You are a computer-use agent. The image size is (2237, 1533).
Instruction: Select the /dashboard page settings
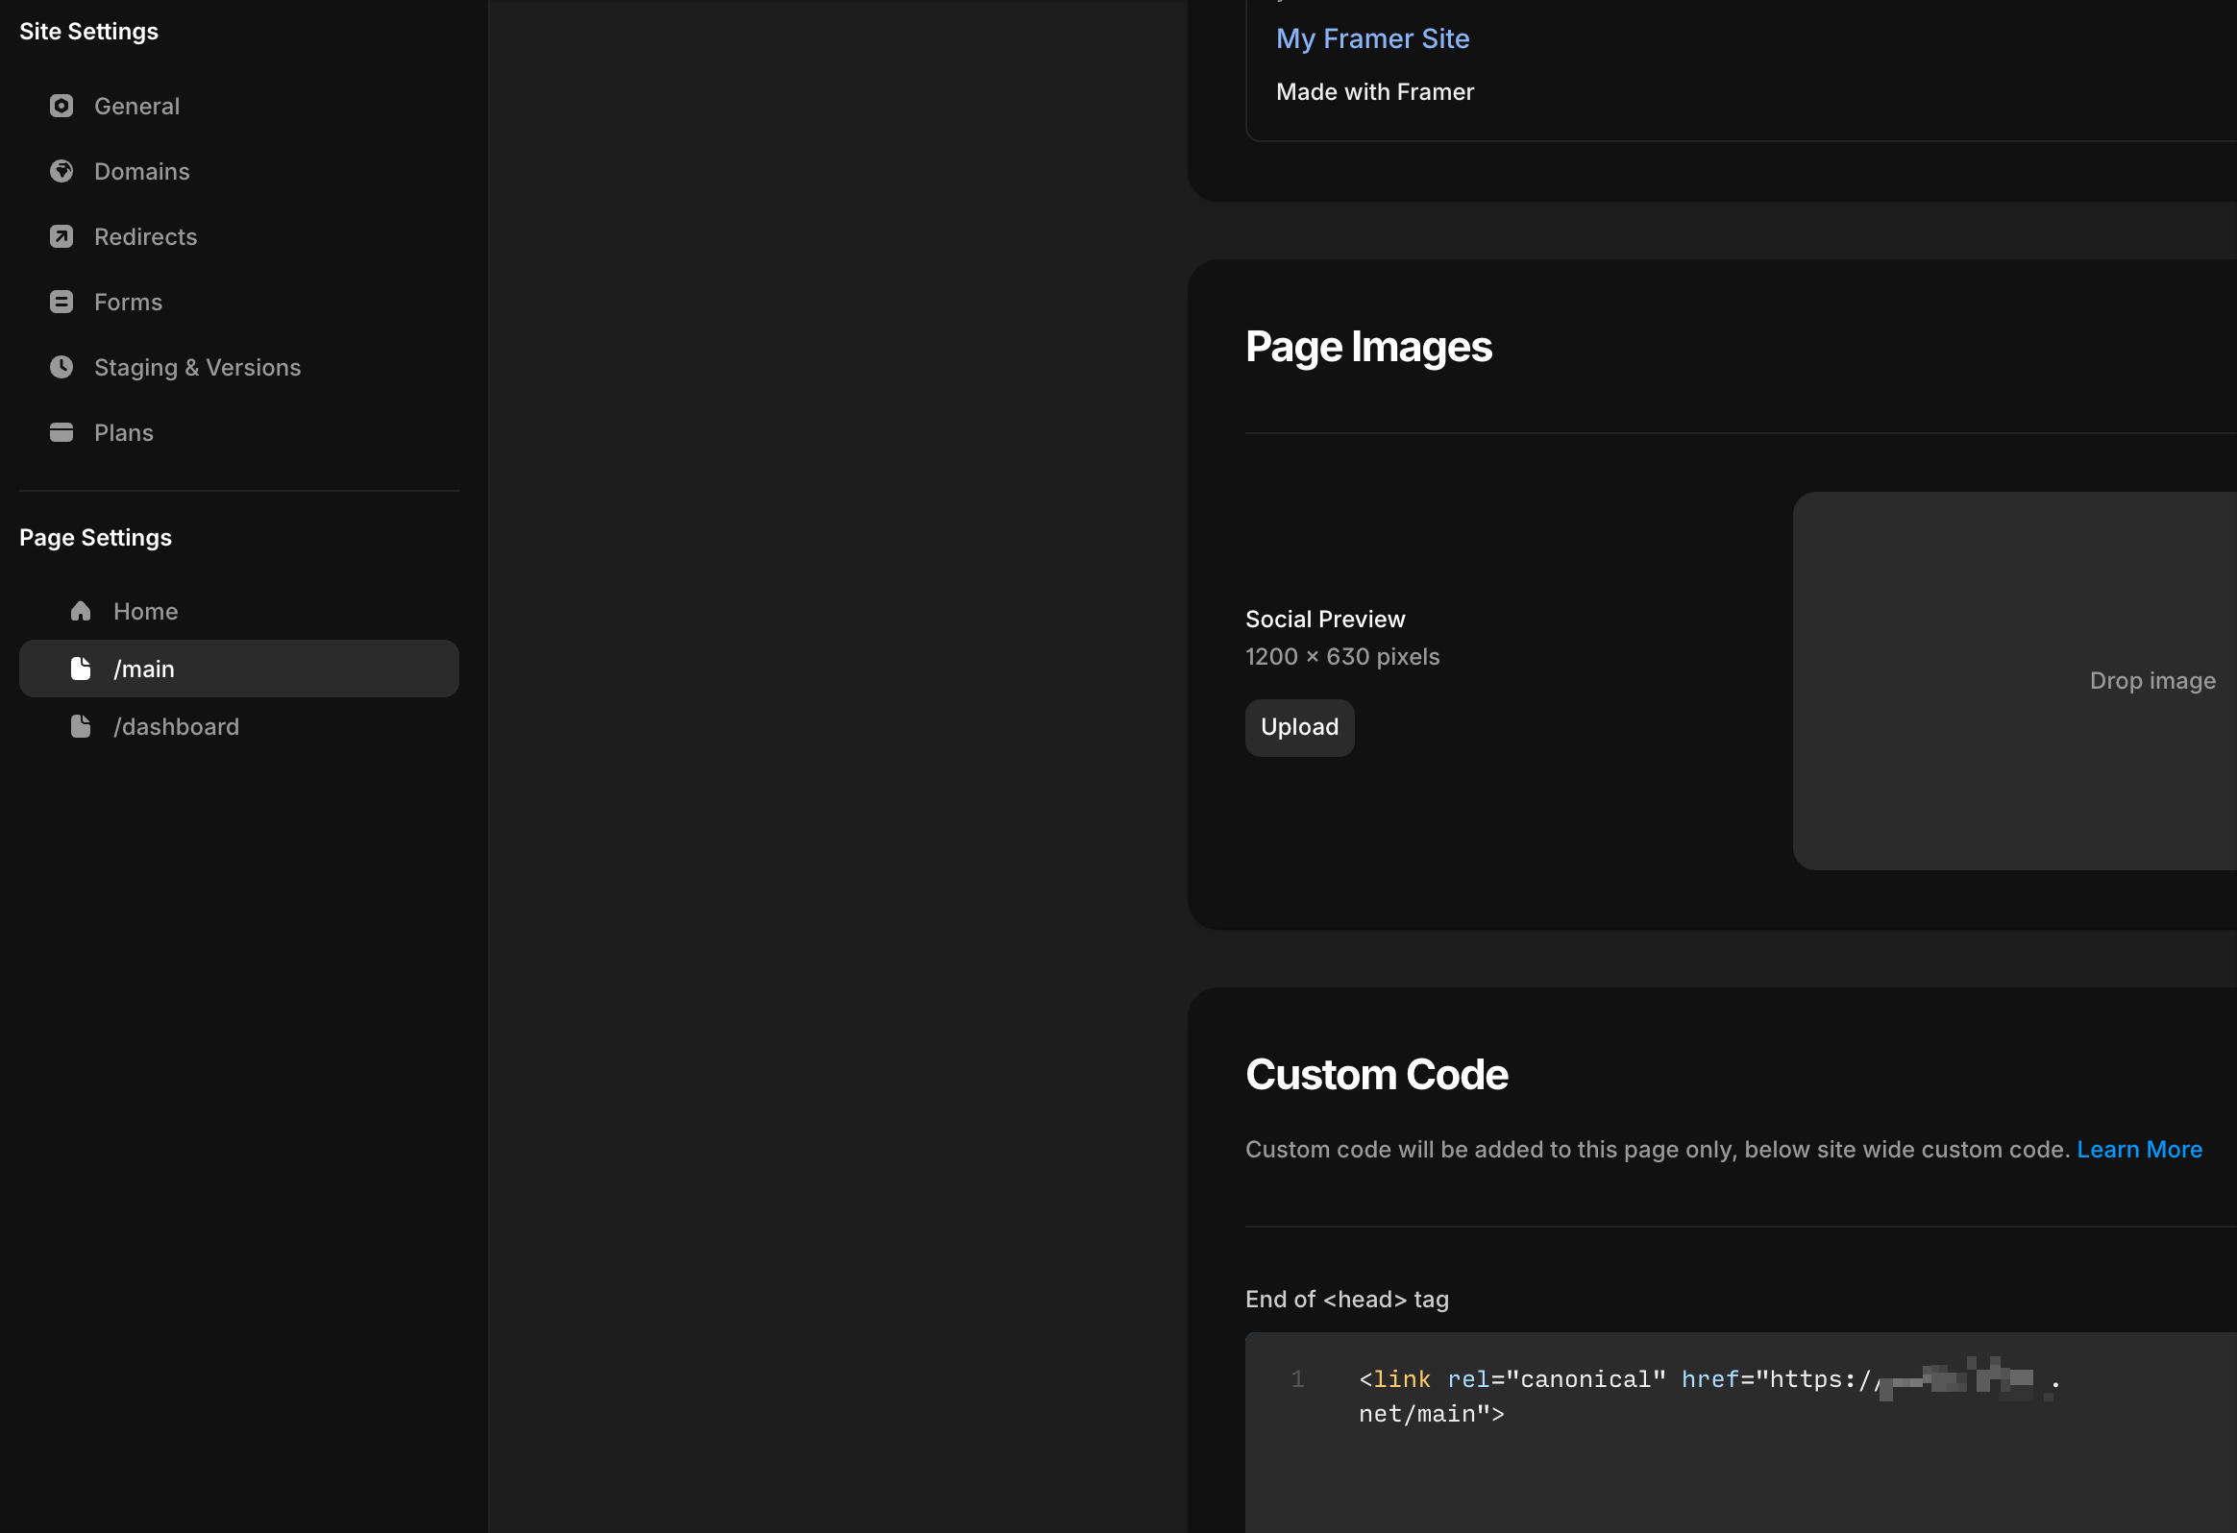pos(176,726)
